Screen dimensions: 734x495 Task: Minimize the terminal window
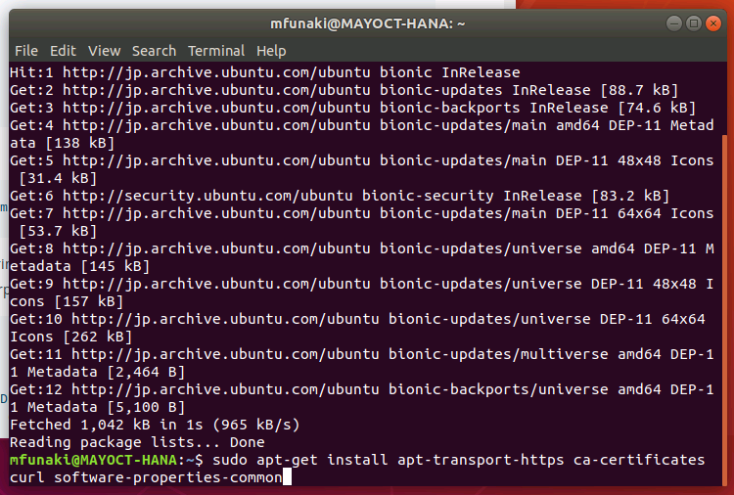coord(674,23)
